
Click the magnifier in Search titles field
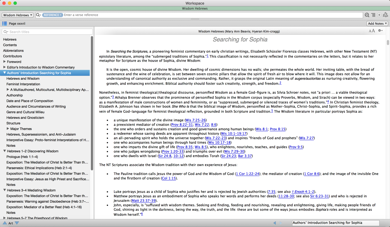point(6,32)
